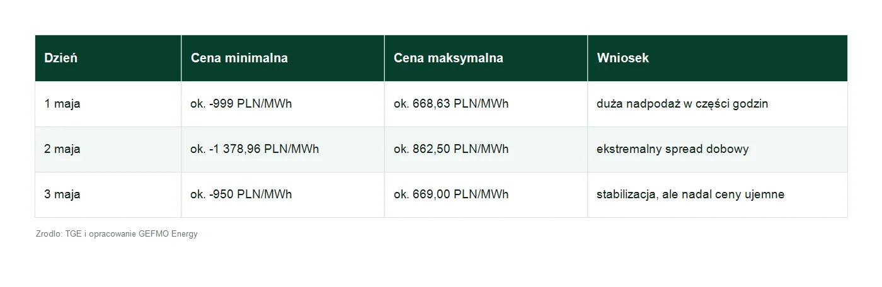Viewport: 882px width, 287px height.
Task: Click the word 'Zrodlo' in the caption
Action: point(49,234)
